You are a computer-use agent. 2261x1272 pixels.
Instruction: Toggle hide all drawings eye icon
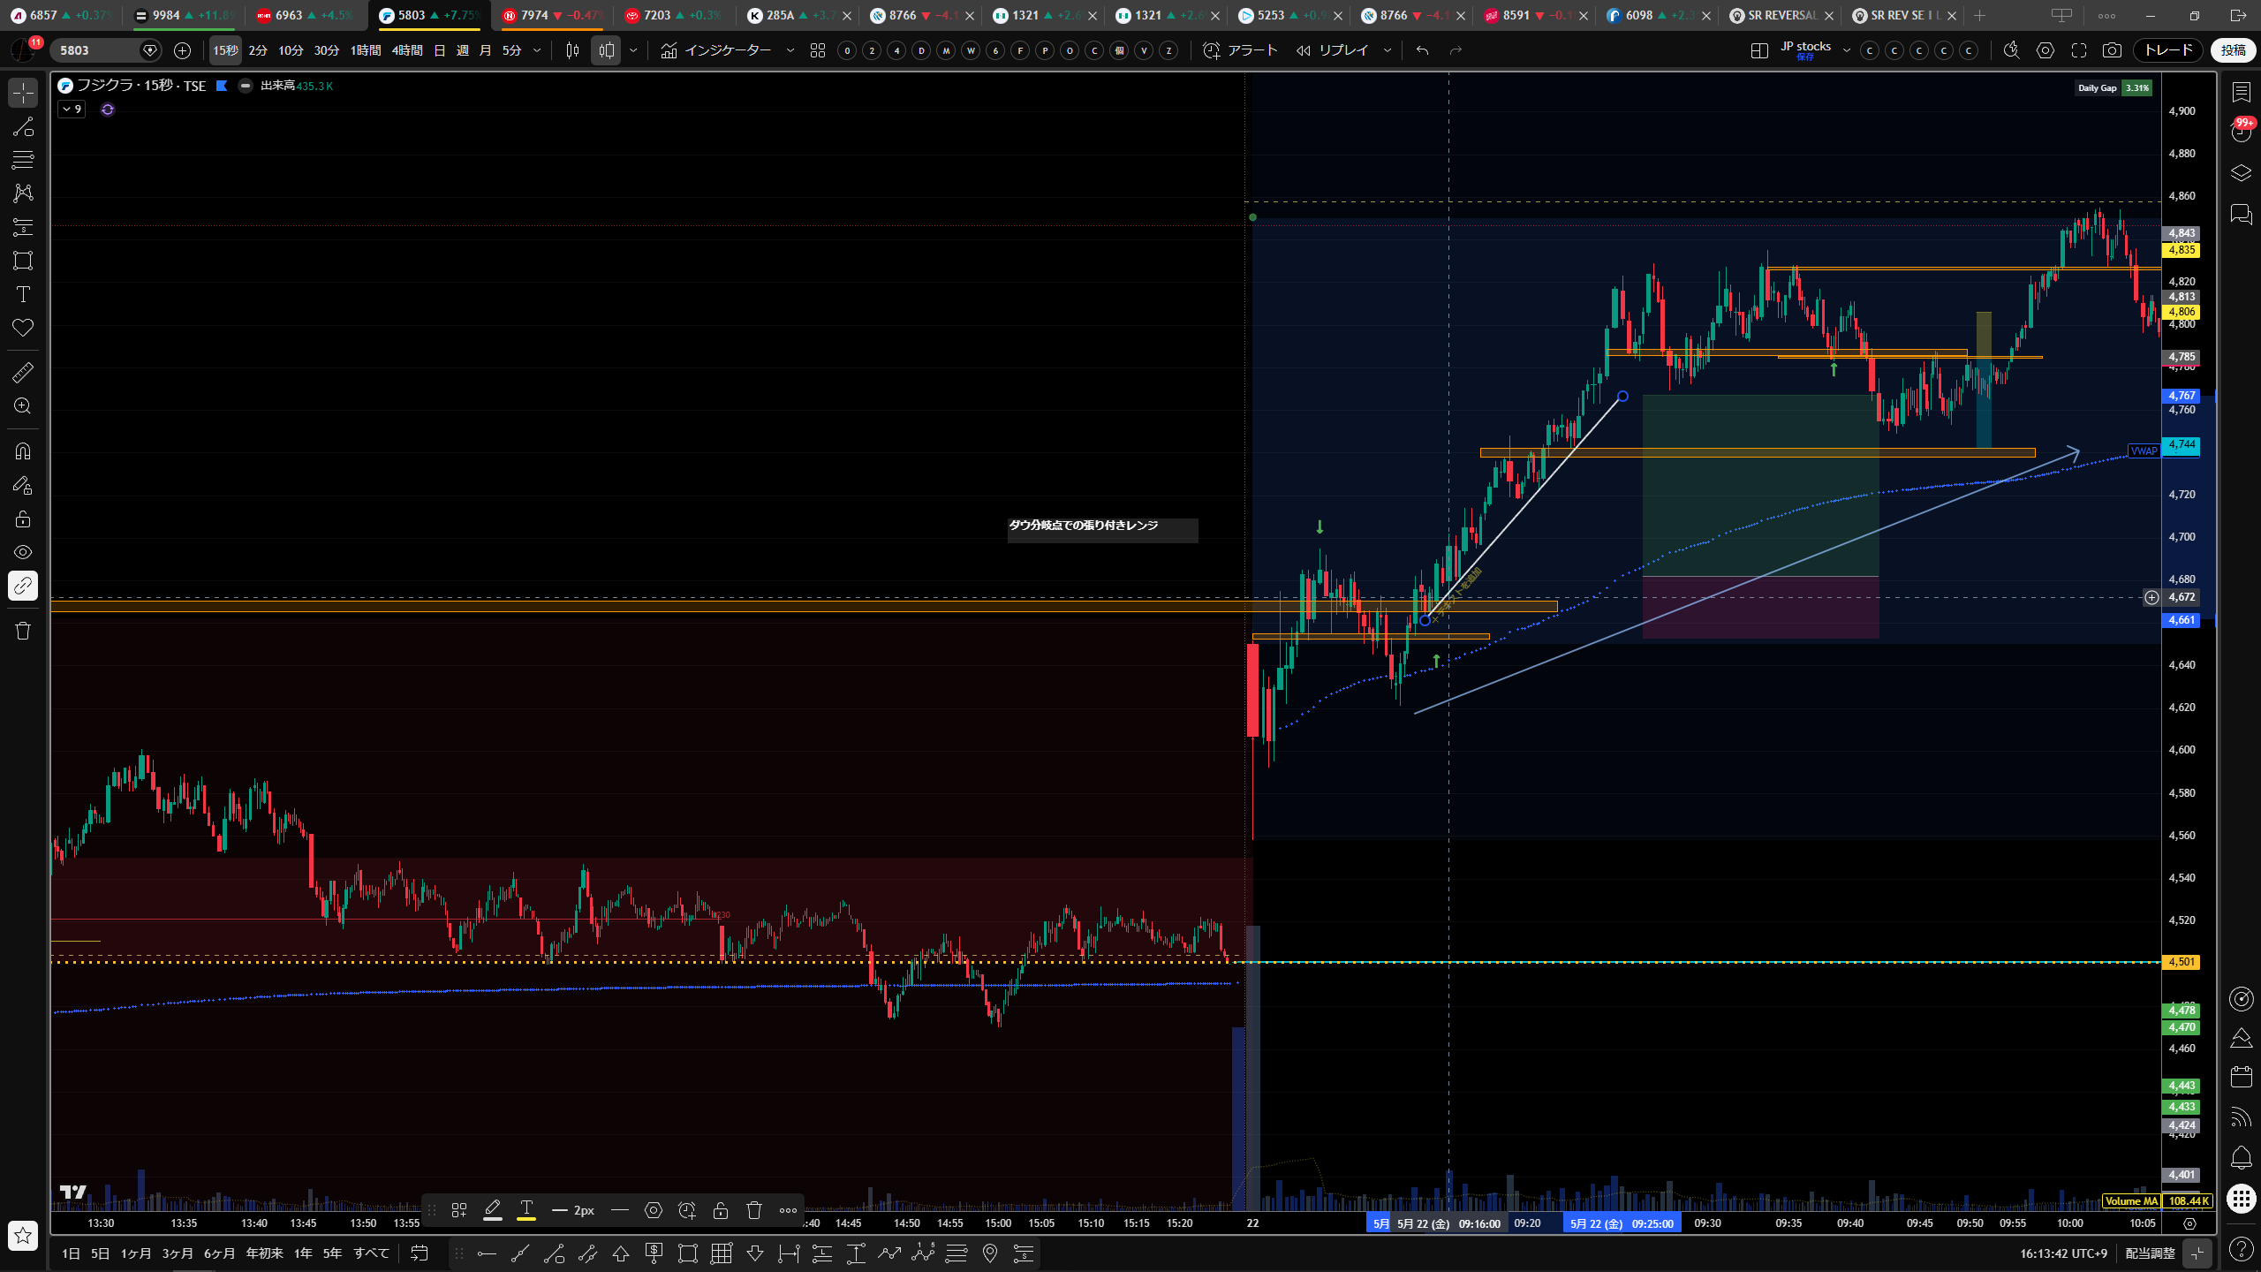tap(23, 552)
